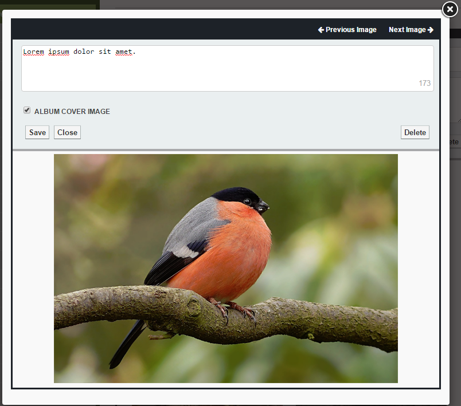Place cursor on the word "Lorem"

[x=33, y=52]
